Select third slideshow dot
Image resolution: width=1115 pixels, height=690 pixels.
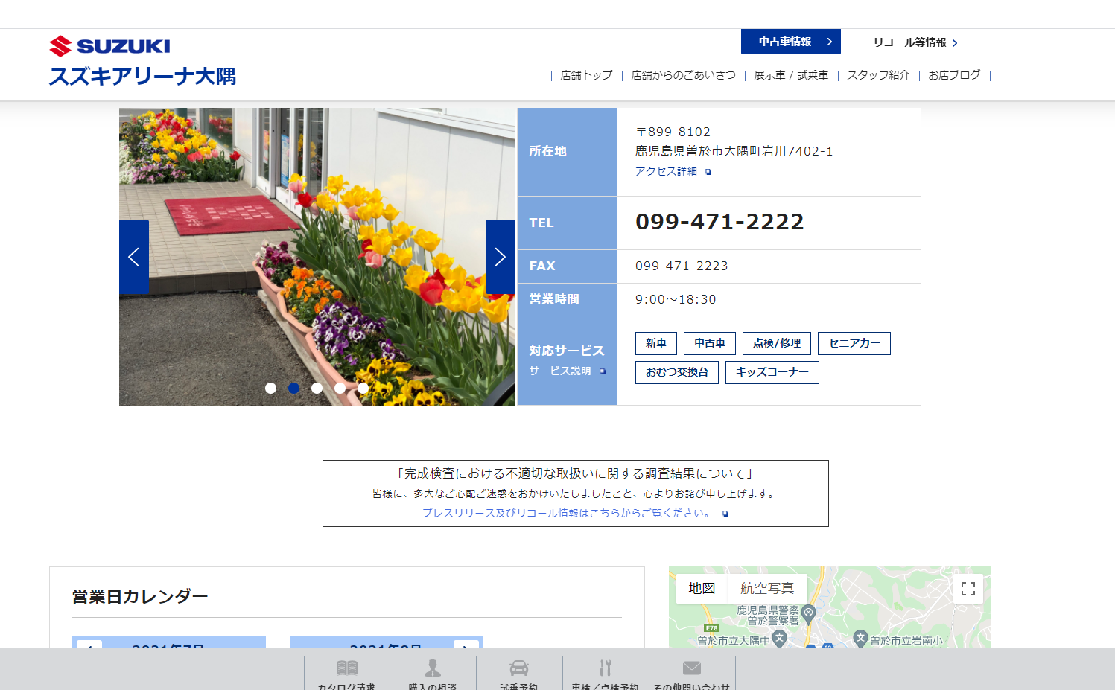[317, 388]
